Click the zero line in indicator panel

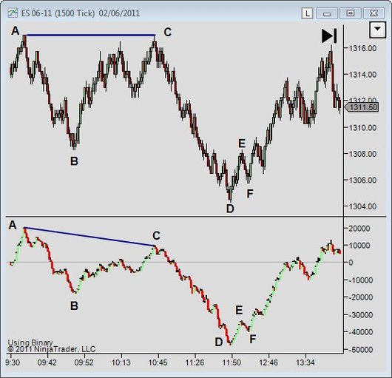coord(175,263)
